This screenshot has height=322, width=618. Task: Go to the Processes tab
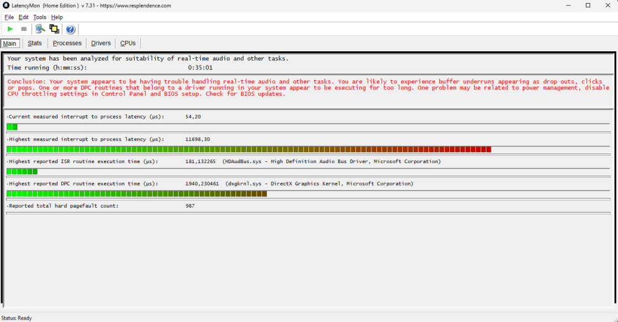tap(67, 43)
